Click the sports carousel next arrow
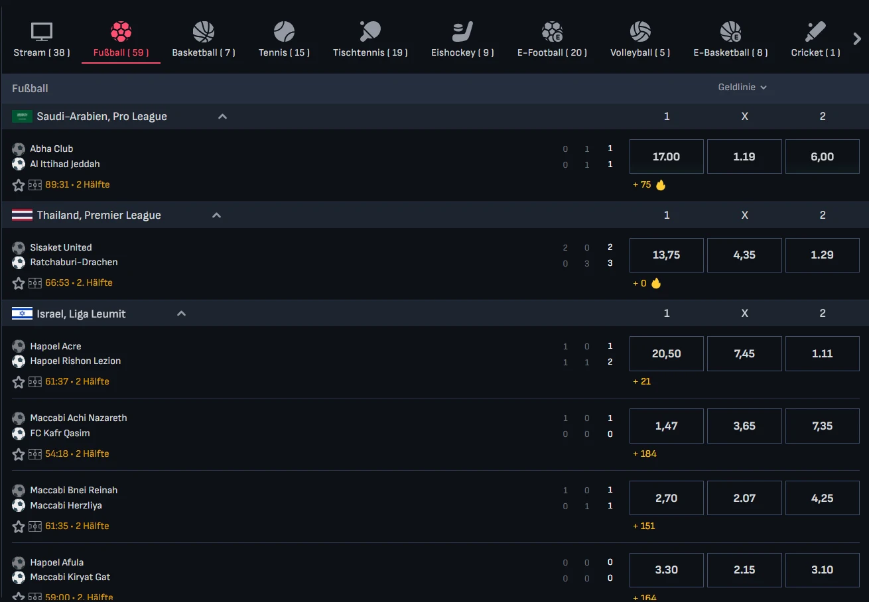Screen dimensions: 869x602 click(856, 38)
